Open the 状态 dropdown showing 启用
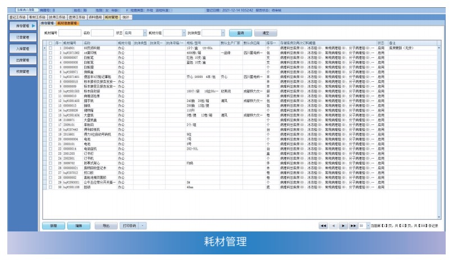453x260 pixels. (x=145, y=33)
